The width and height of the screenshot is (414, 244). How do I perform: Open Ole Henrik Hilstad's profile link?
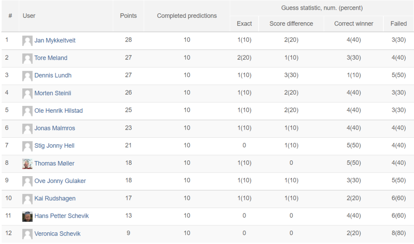tap(58, 111)
